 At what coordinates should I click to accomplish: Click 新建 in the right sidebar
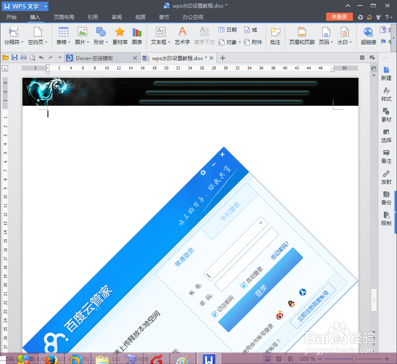tap(386, 74)
